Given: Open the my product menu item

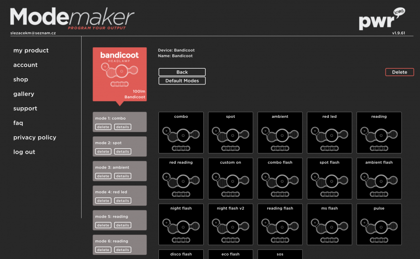Looking at the screenshot, I should tap(31, 51).
